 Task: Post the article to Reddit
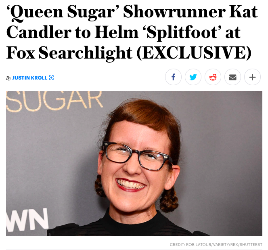click(213, 77)
